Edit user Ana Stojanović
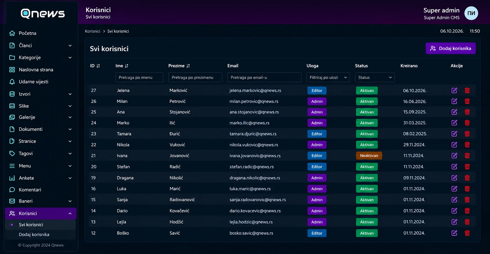Screen dimensions: 490x254 pos(454,112)
